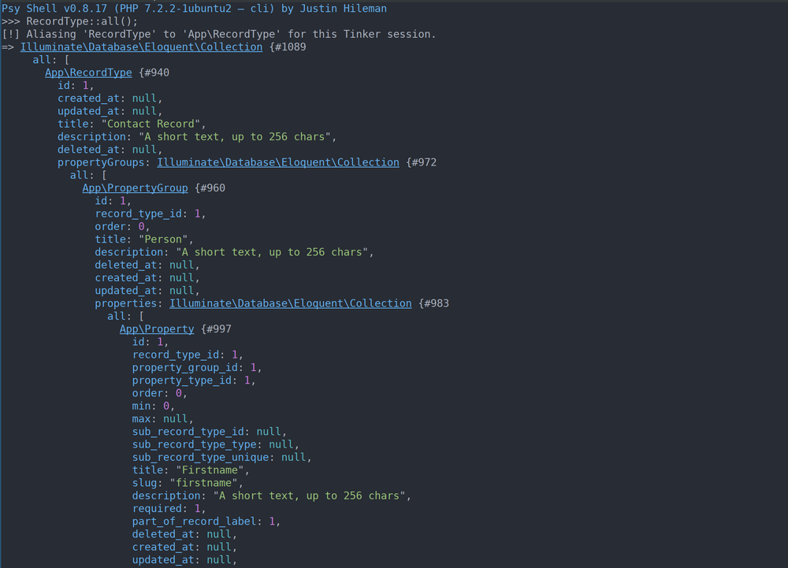Click the {#997 object id text
This screenshot has width=788, height=568.
[x=216, y=329]
